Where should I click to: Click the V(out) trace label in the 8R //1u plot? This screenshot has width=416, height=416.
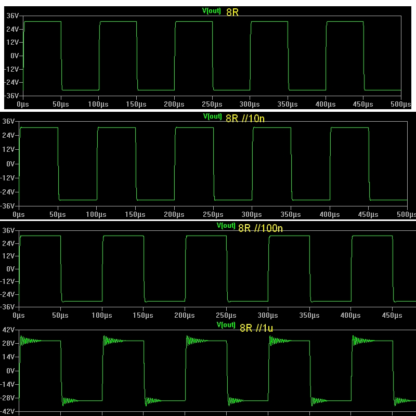coord(226,324)
